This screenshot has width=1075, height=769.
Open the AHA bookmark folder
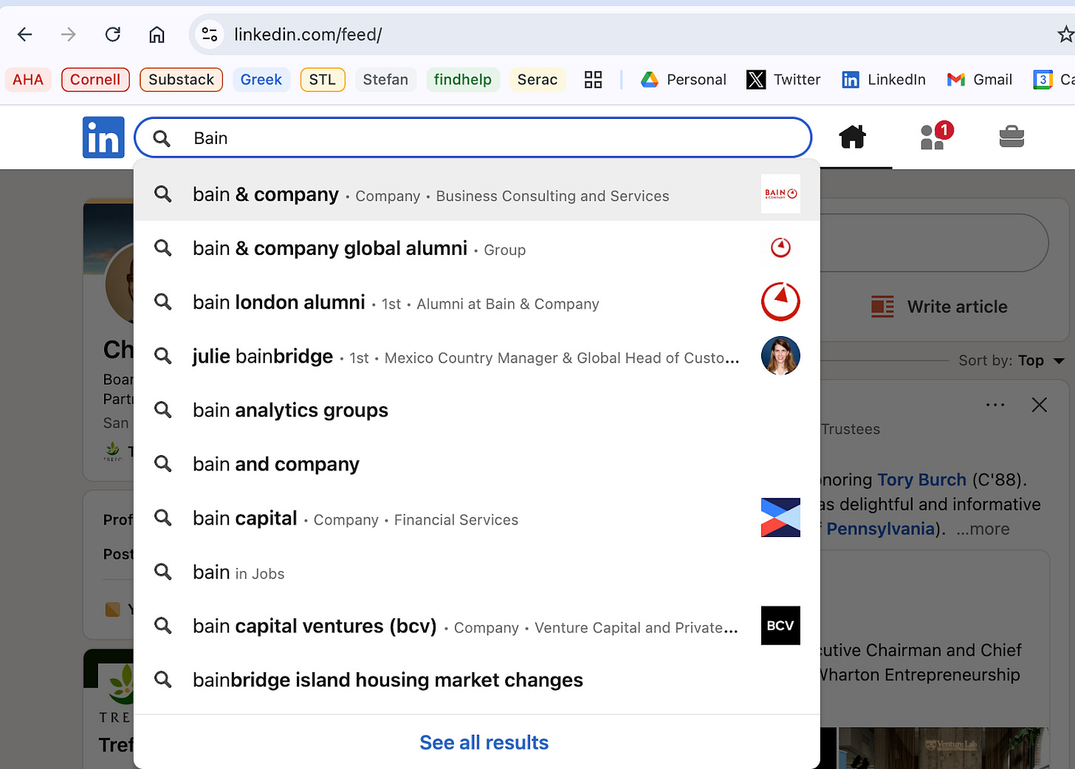click(x=28, y=80)
